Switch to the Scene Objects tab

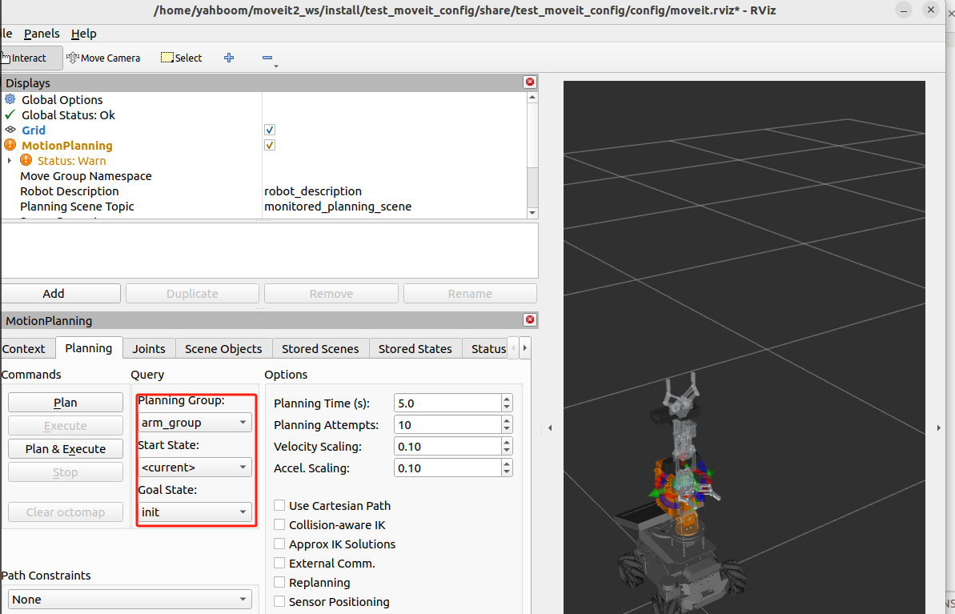click(223, 348)
